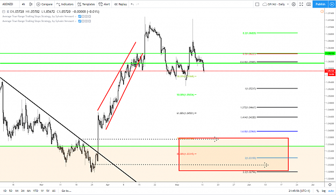The width and height of the screenshot is (336, 195).
Task: Toggle percent scale mode
Action: (x=318, y=191)
